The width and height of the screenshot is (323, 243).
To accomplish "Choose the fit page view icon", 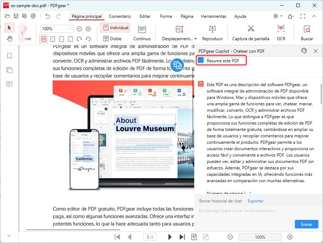I will 53,39.
